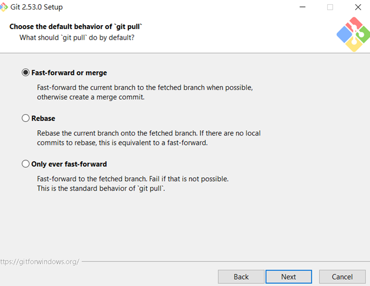Open the gitforwindows.org link

click(x=40, y=262)
